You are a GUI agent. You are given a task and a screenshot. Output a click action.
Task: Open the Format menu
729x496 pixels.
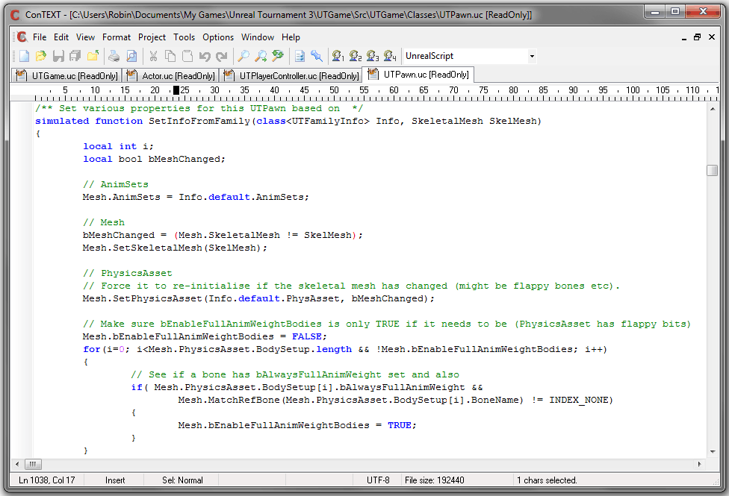(x=116, y=37)
